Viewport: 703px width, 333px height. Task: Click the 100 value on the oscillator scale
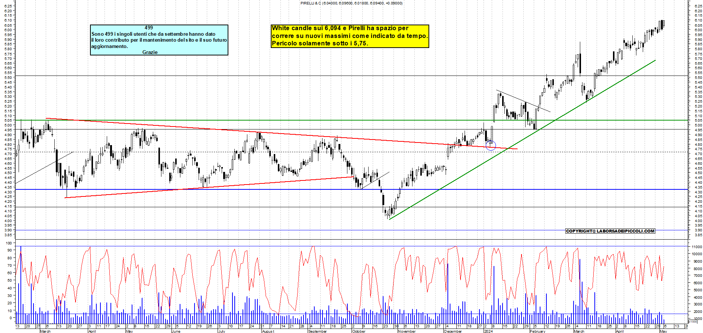coord(10,243)
